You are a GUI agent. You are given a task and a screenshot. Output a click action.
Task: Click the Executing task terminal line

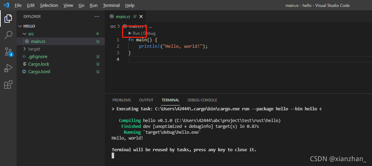coord(217,109)
